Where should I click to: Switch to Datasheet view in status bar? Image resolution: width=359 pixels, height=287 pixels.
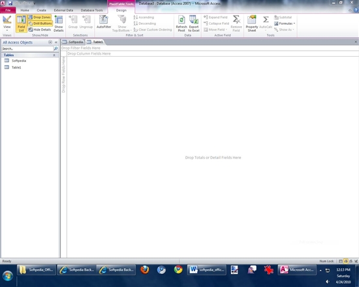[x=341, y=261]
